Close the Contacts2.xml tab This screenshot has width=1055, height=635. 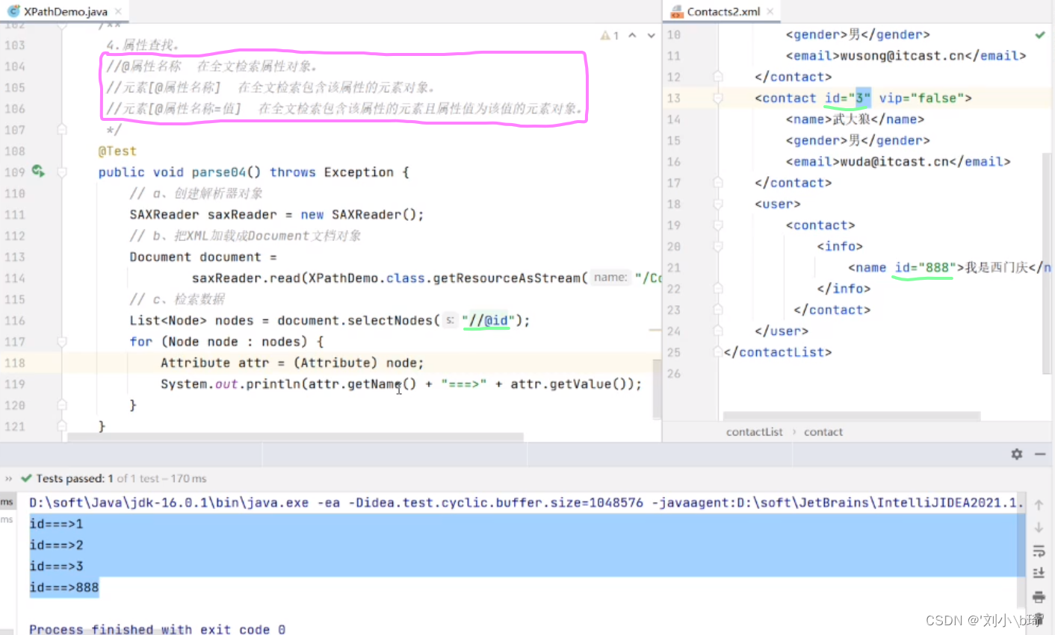pyautogui.click(x=770, y=11)
